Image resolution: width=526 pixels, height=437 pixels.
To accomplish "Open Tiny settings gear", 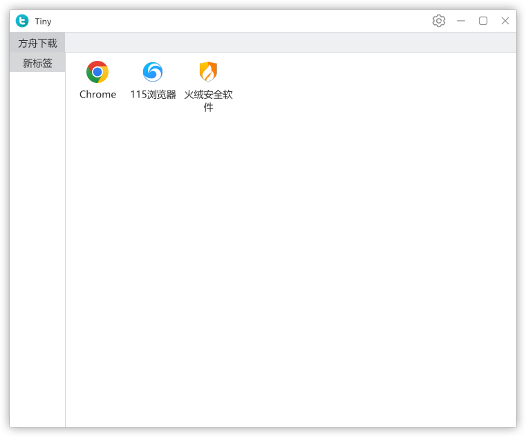I will tap(439, 21).
